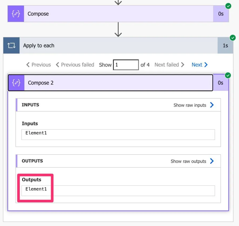Open Show raw inputs link
Image resolution: width=239 pixels, height=226 pixels.
point(190,105)
